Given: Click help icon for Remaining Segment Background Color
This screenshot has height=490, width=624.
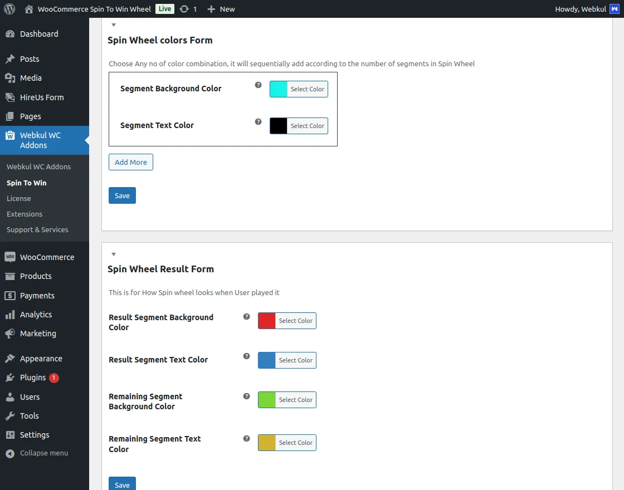Looking at the screenshot, I should click(247, 396).
